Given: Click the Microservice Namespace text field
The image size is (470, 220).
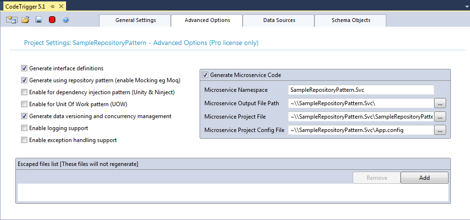Looking at the screenshot, I should (x=361, y=90).
